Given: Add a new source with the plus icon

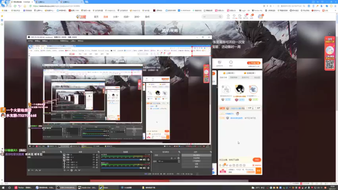Looking at the screenshot, I should click(64, 170).
